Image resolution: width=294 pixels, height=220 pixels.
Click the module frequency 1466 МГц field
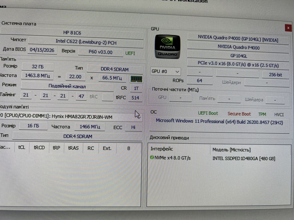coord(90,127)
